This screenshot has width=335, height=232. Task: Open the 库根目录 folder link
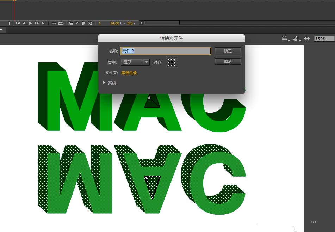[129, 73]
